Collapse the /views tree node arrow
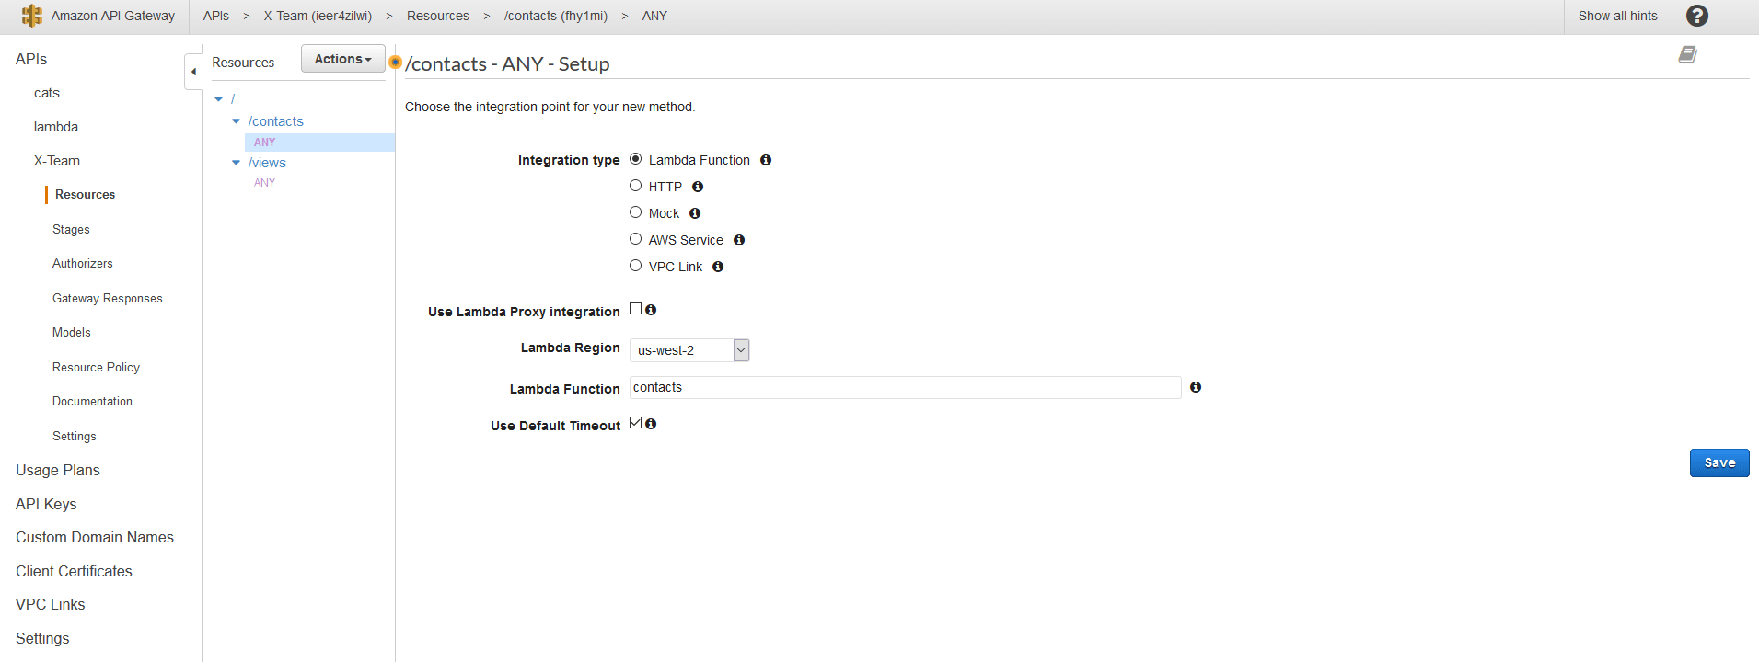The image size is (1759, 662). 237,163
